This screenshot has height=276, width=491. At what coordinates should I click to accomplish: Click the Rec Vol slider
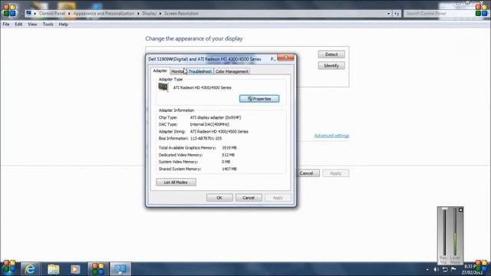444,232
